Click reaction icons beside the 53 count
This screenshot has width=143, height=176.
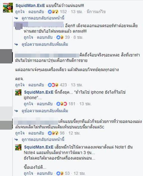pyautogui.click(x=60, y=173)
